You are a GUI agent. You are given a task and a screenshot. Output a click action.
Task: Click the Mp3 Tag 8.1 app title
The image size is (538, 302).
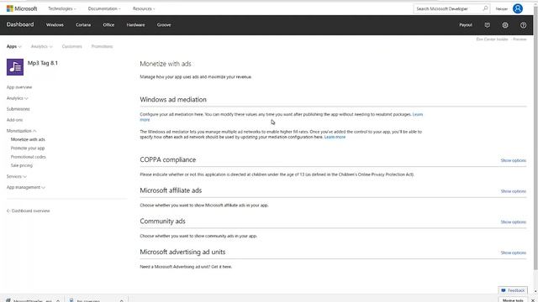point(43,63)
